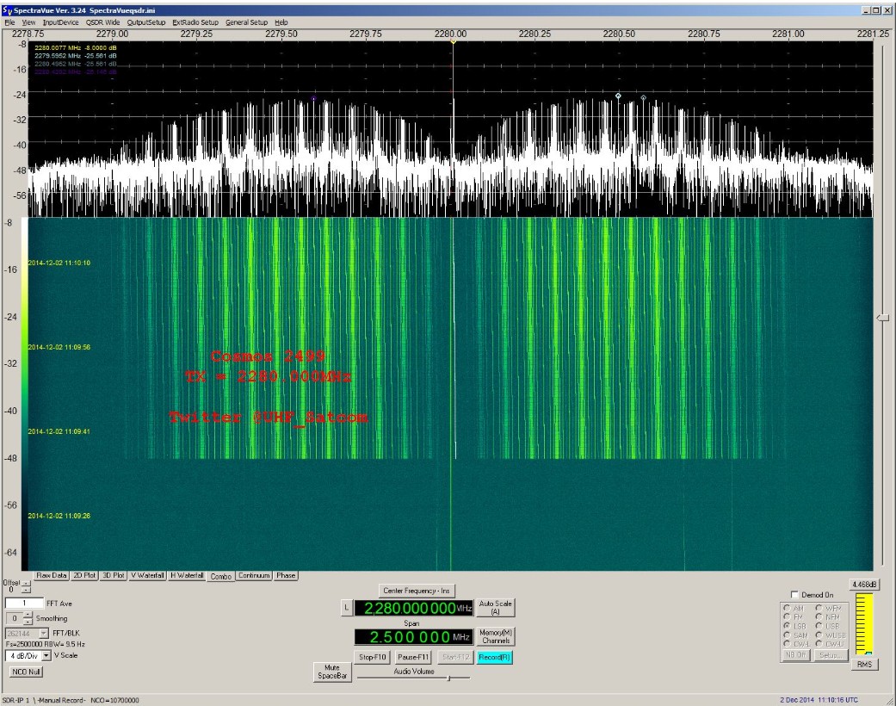Click the L lock button beside frequency
The image size is (896, 706).
pos(346,608)
